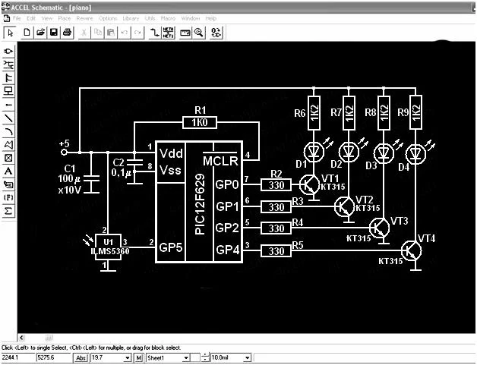
Task: Click the C1 100µ x10V capacitor label
Action: point(69,179)
